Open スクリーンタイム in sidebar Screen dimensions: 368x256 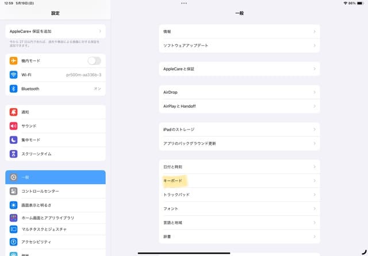(x=55, y=154)
